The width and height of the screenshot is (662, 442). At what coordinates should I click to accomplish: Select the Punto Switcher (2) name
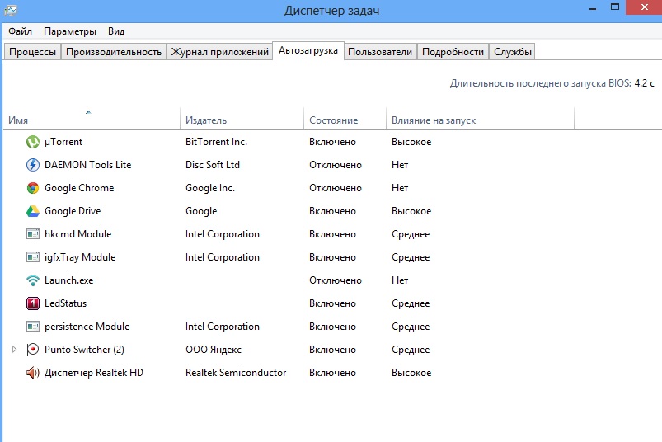84,350
